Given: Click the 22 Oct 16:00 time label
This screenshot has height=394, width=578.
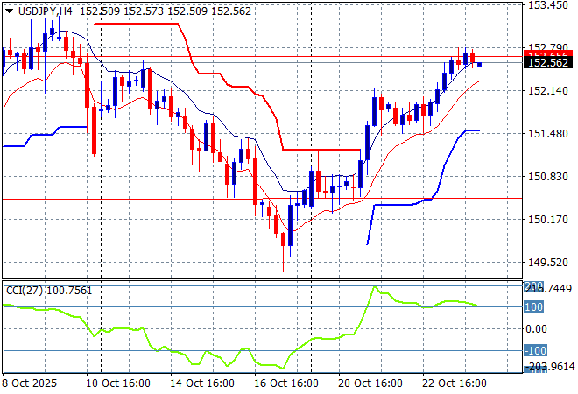Looking at the screenshot, I should coord(455,383).
